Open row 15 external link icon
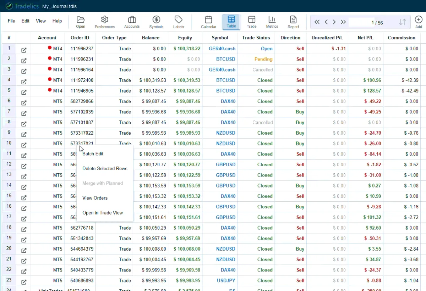 pyautogui.click(x=24, y=198)
